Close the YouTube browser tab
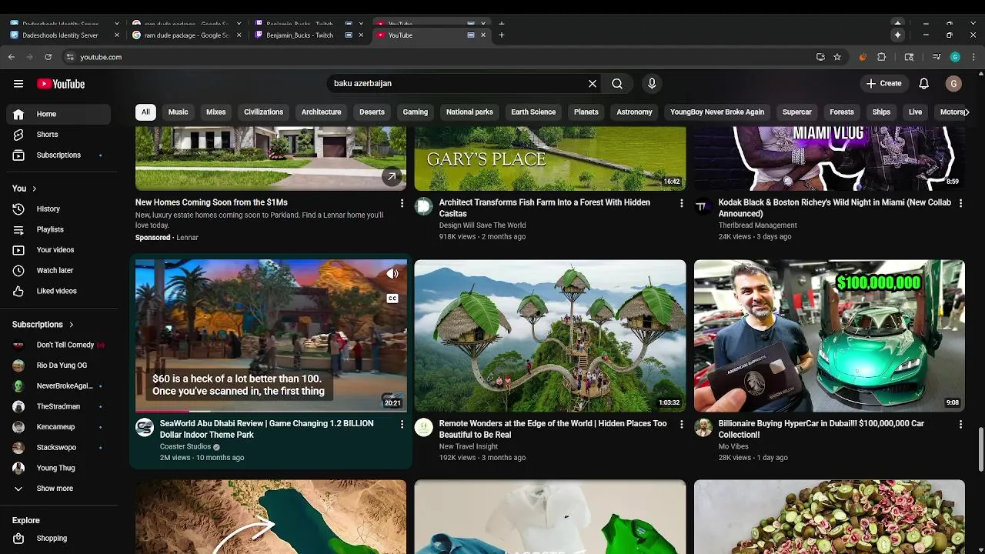This screenshot has width=985, height=554. 483,35
